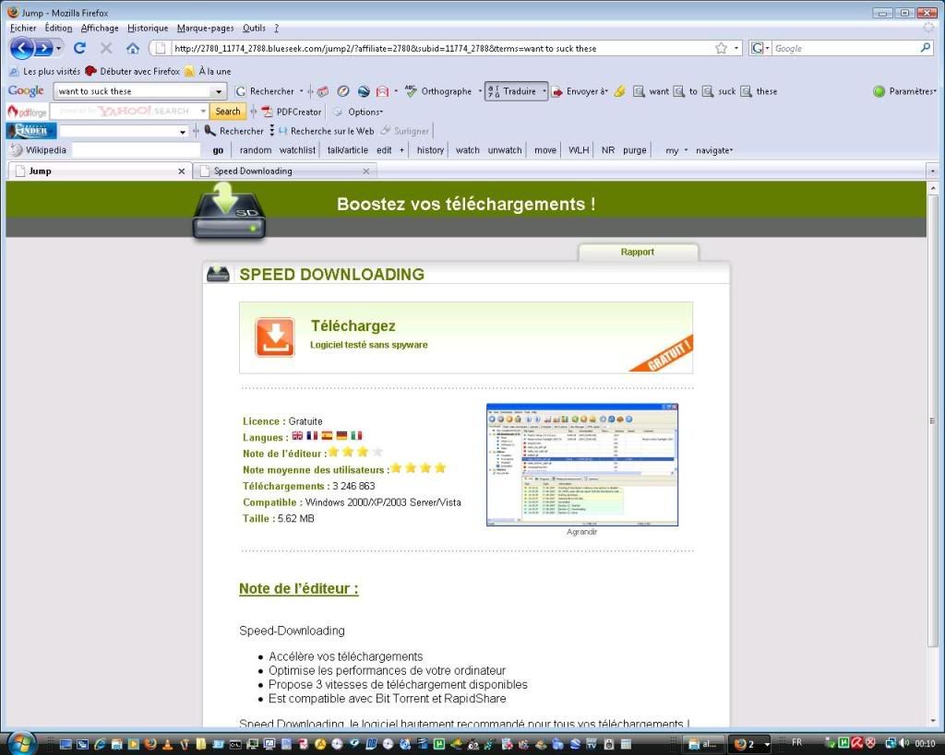Click the software screenshot thumbnail
The width and height of the screenshot is (945, 755).
coord(582,465)
